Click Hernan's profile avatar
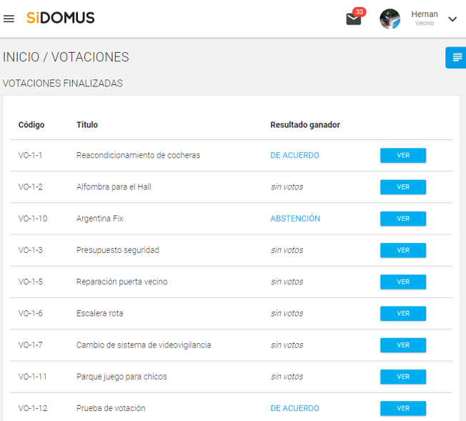 (x=390, y=19)
